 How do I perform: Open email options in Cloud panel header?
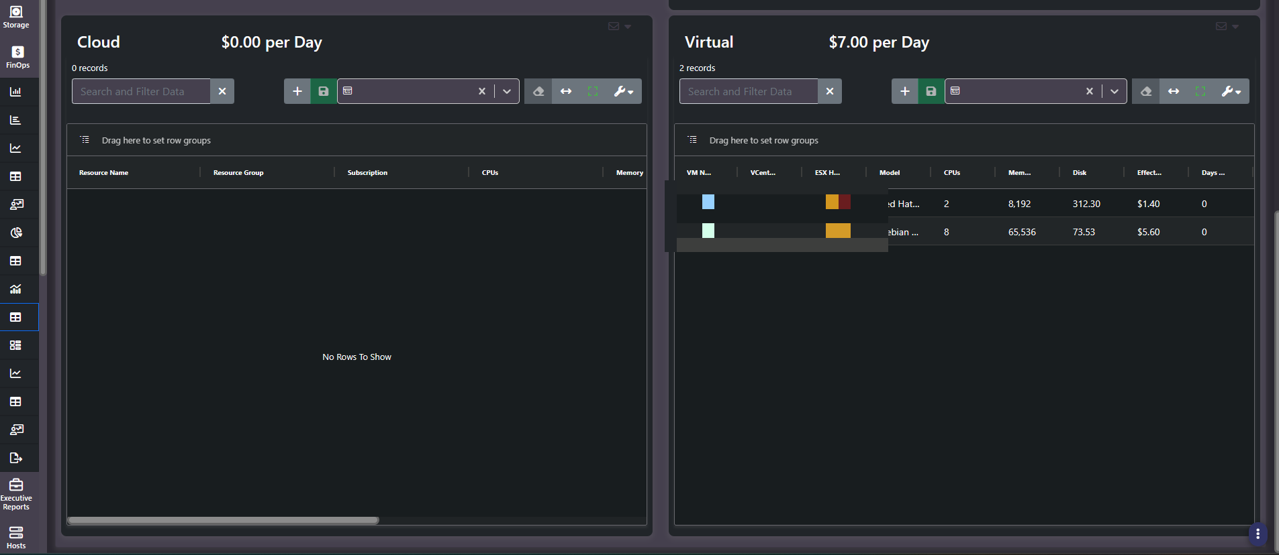coord(620,26)
